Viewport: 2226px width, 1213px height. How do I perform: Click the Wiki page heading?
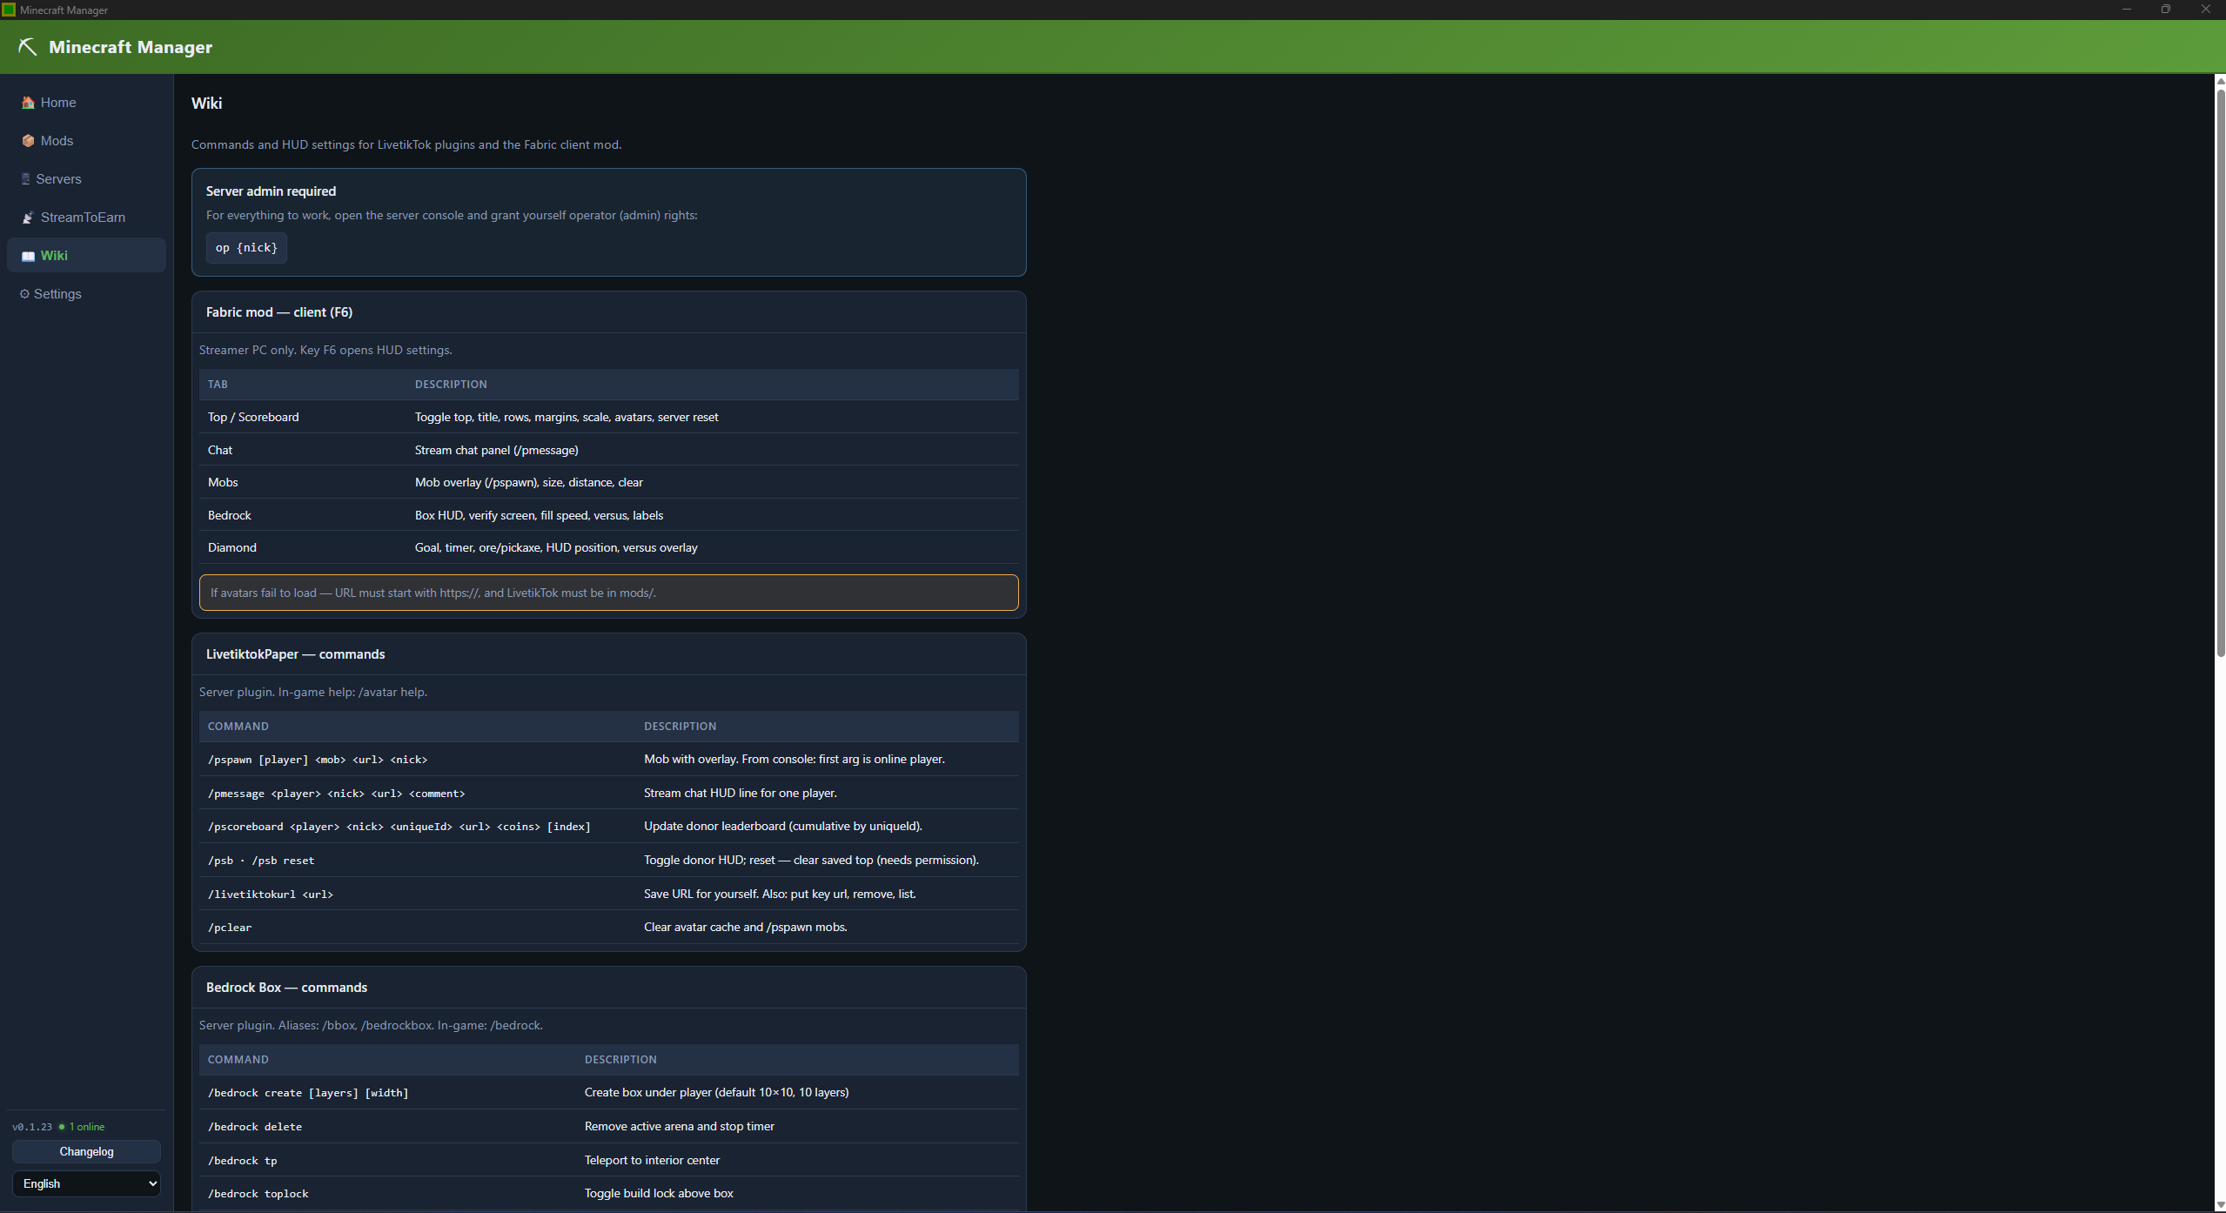pyautogui.click(x=206, y=104)
